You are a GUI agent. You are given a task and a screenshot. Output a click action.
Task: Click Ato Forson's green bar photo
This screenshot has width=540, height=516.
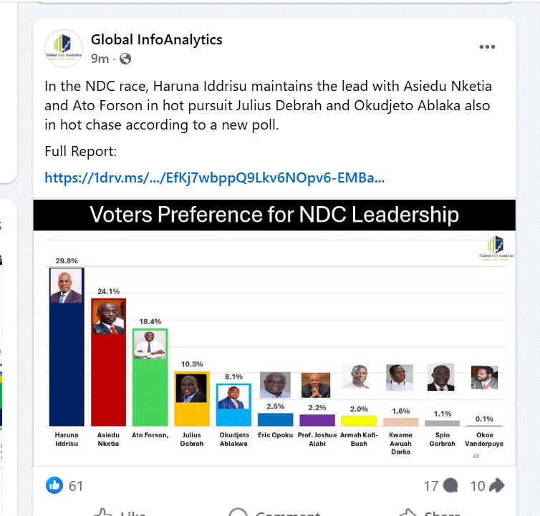point(150,344)
